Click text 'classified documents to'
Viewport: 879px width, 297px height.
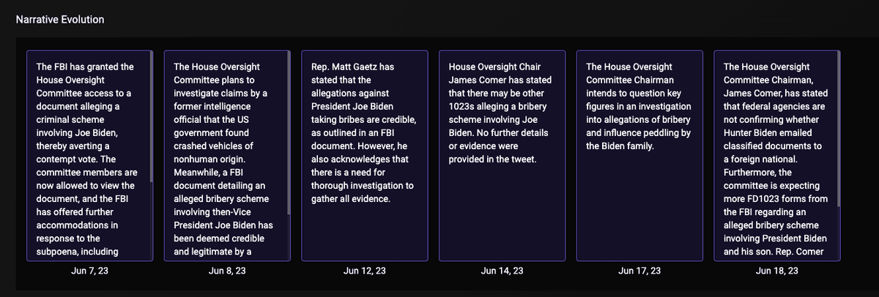pyautogui.click(x=774, y=146)
